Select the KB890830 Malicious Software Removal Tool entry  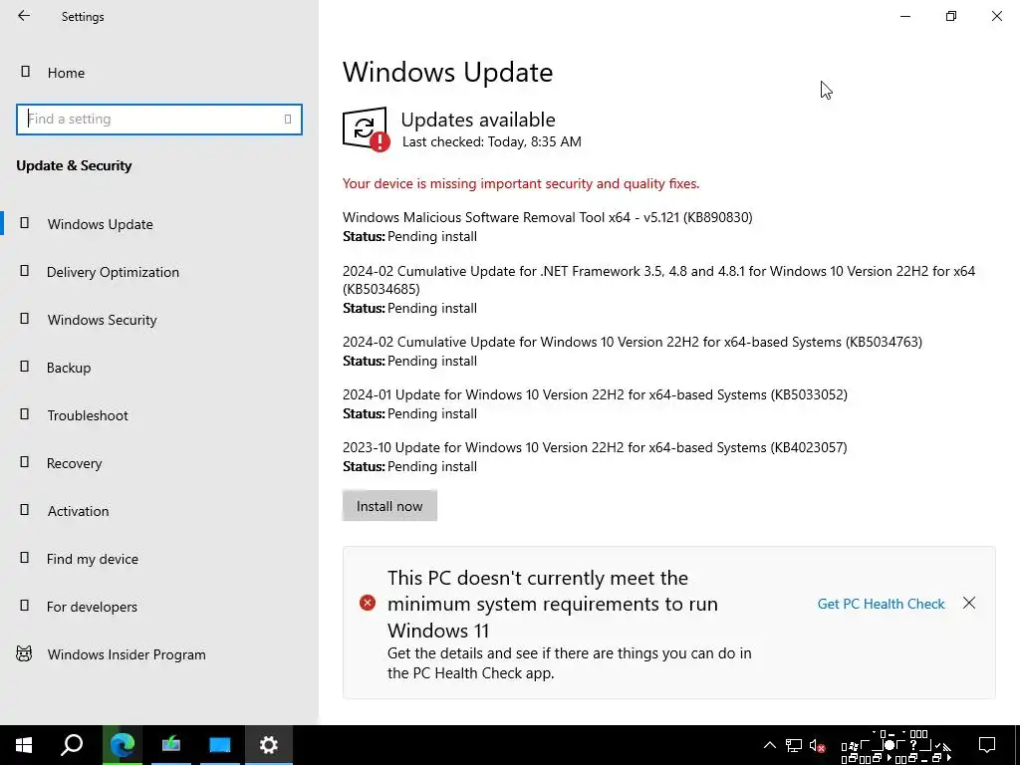click(x=548, y=217)
